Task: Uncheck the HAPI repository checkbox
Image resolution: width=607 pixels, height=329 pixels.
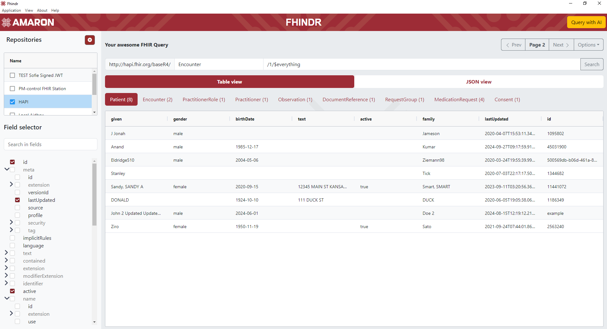Action: click(12, 102)
